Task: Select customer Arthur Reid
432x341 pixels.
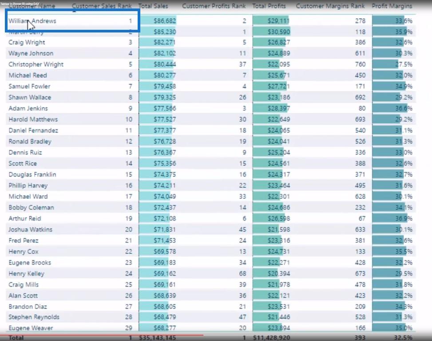Action: pyautogui.click(x=25, y=219)
